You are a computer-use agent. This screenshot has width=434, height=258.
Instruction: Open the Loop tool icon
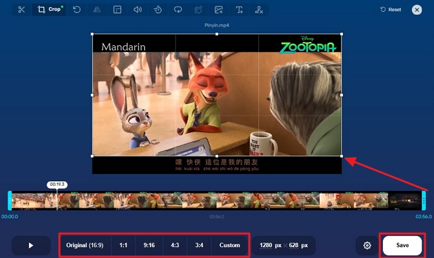click(178, 10)
